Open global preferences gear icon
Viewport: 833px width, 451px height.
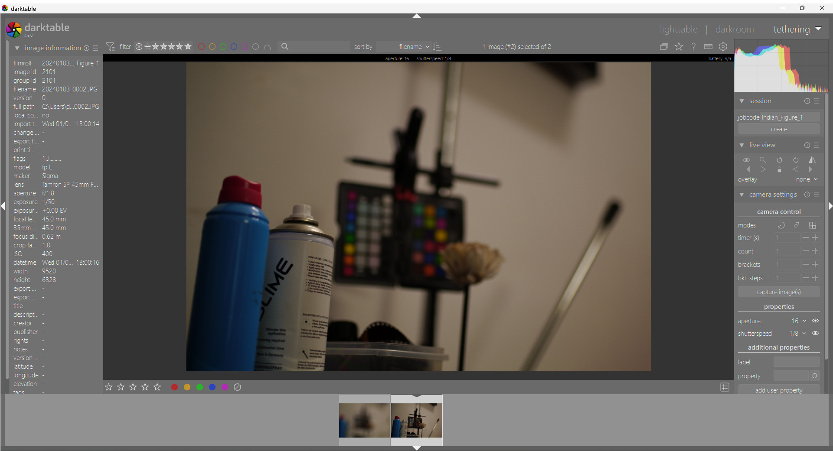(723, 47)
